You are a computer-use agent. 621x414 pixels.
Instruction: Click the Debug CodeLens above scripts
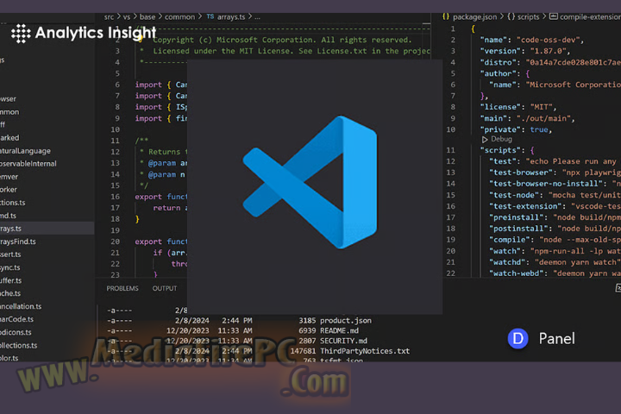[x=501, y=139]
